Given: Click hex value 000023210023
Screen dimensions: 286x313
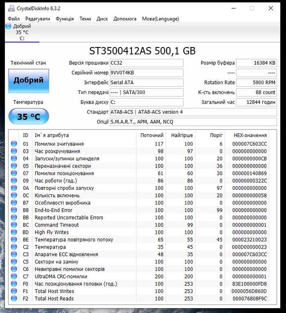Looking at the screenshot, I should (249, 240).
